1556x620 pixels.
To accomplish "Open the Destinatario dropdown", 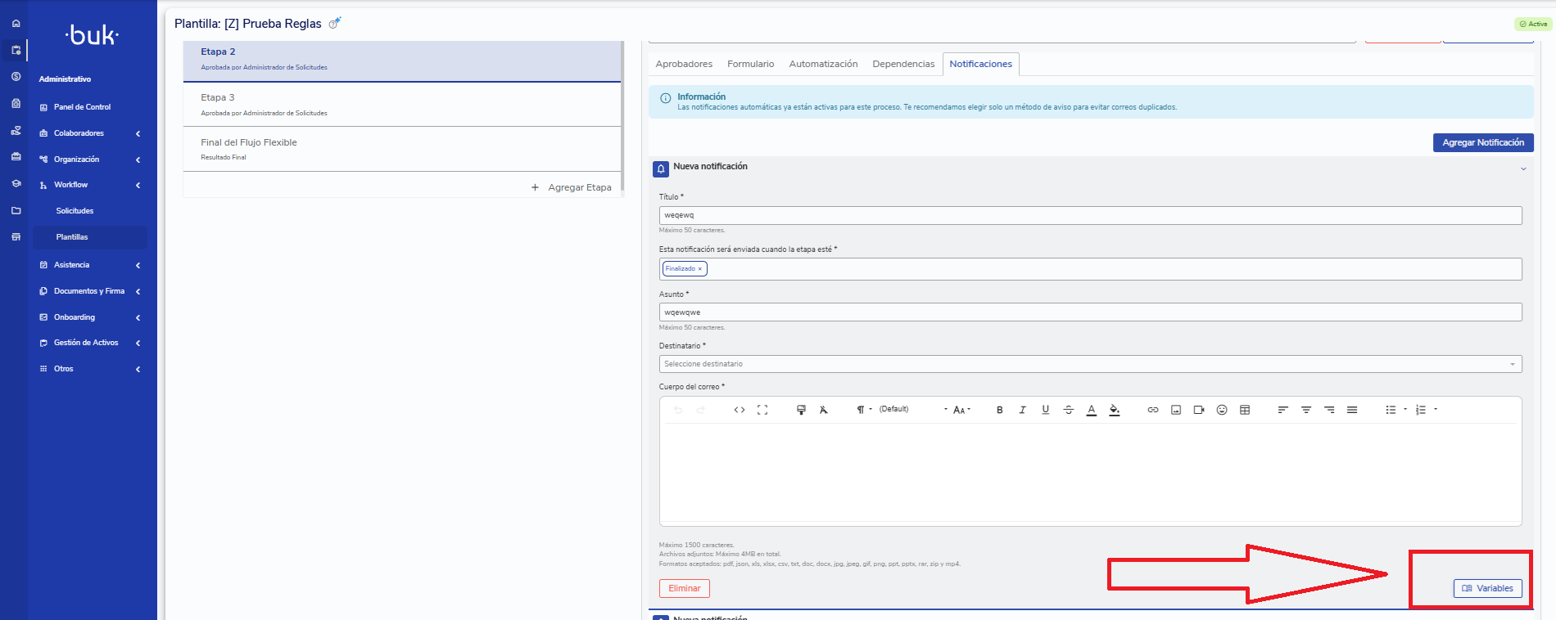I will (x=1090, y=364).
